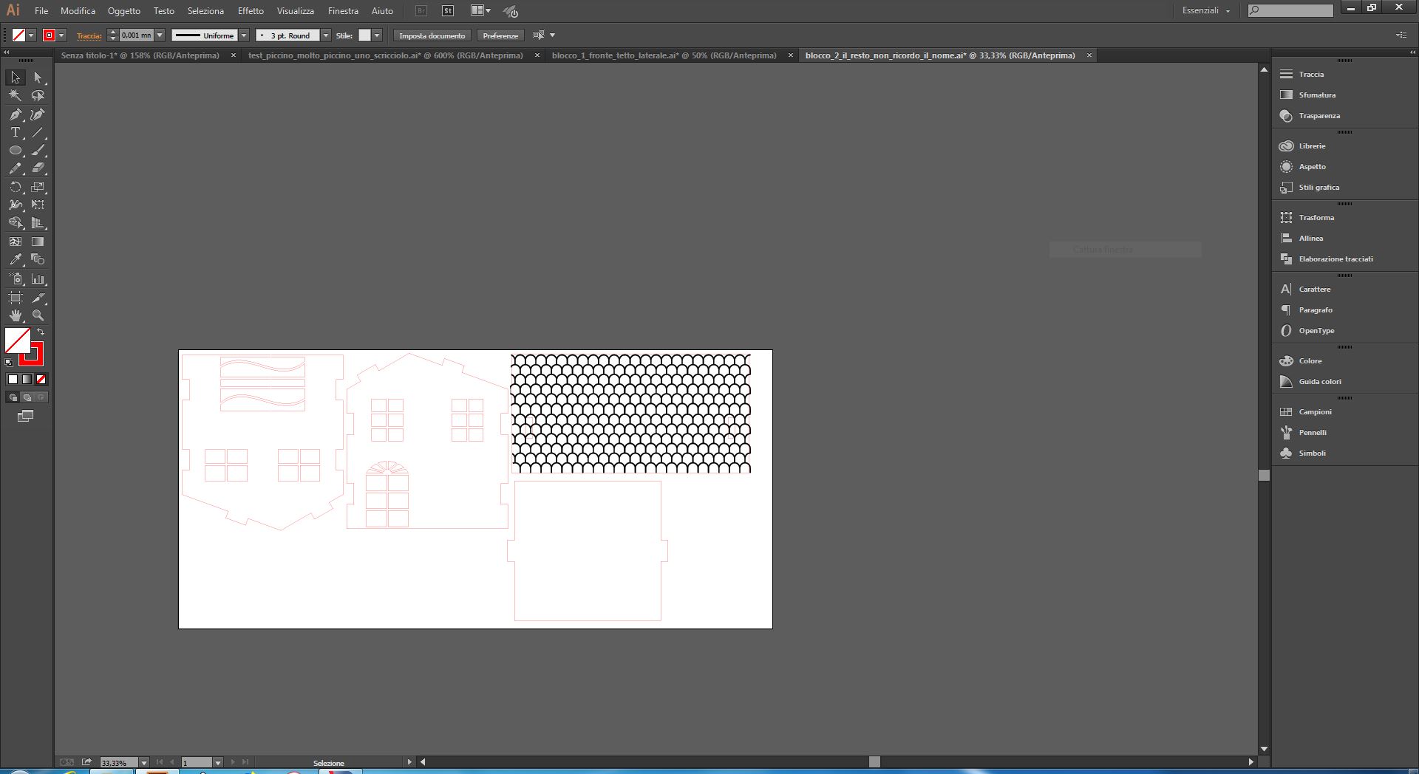This screenshot has height=774, width=1419.
Task: Open the Effetto menu
Action: coord(251,11)
